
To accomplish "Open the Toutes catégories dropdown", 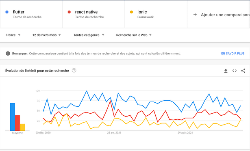I will 89,35.
